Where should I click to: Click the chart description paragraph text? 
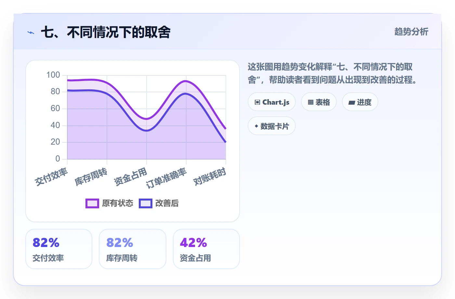pos(333,73)
